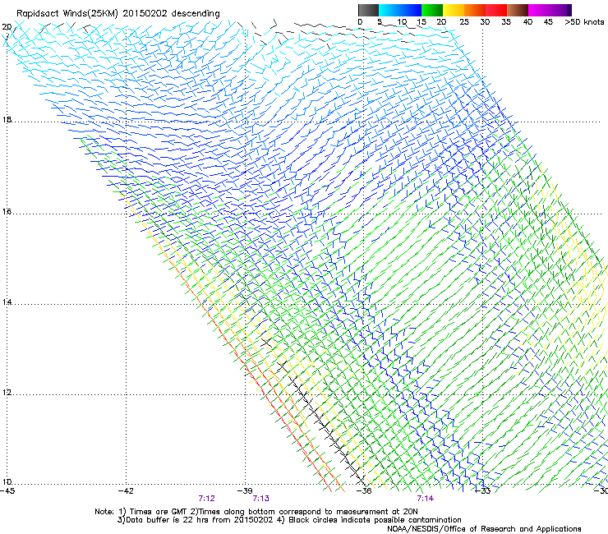Viewport: 608px width, 534px height.
Task: Click the 'Data buffer is 22 hrs' note
Action: click(x=289, y=520)
